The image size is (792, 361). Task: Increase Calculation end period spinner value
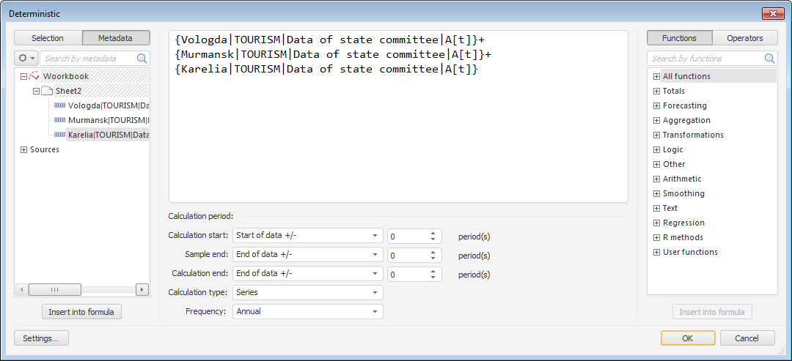click(x=433, y=271)
